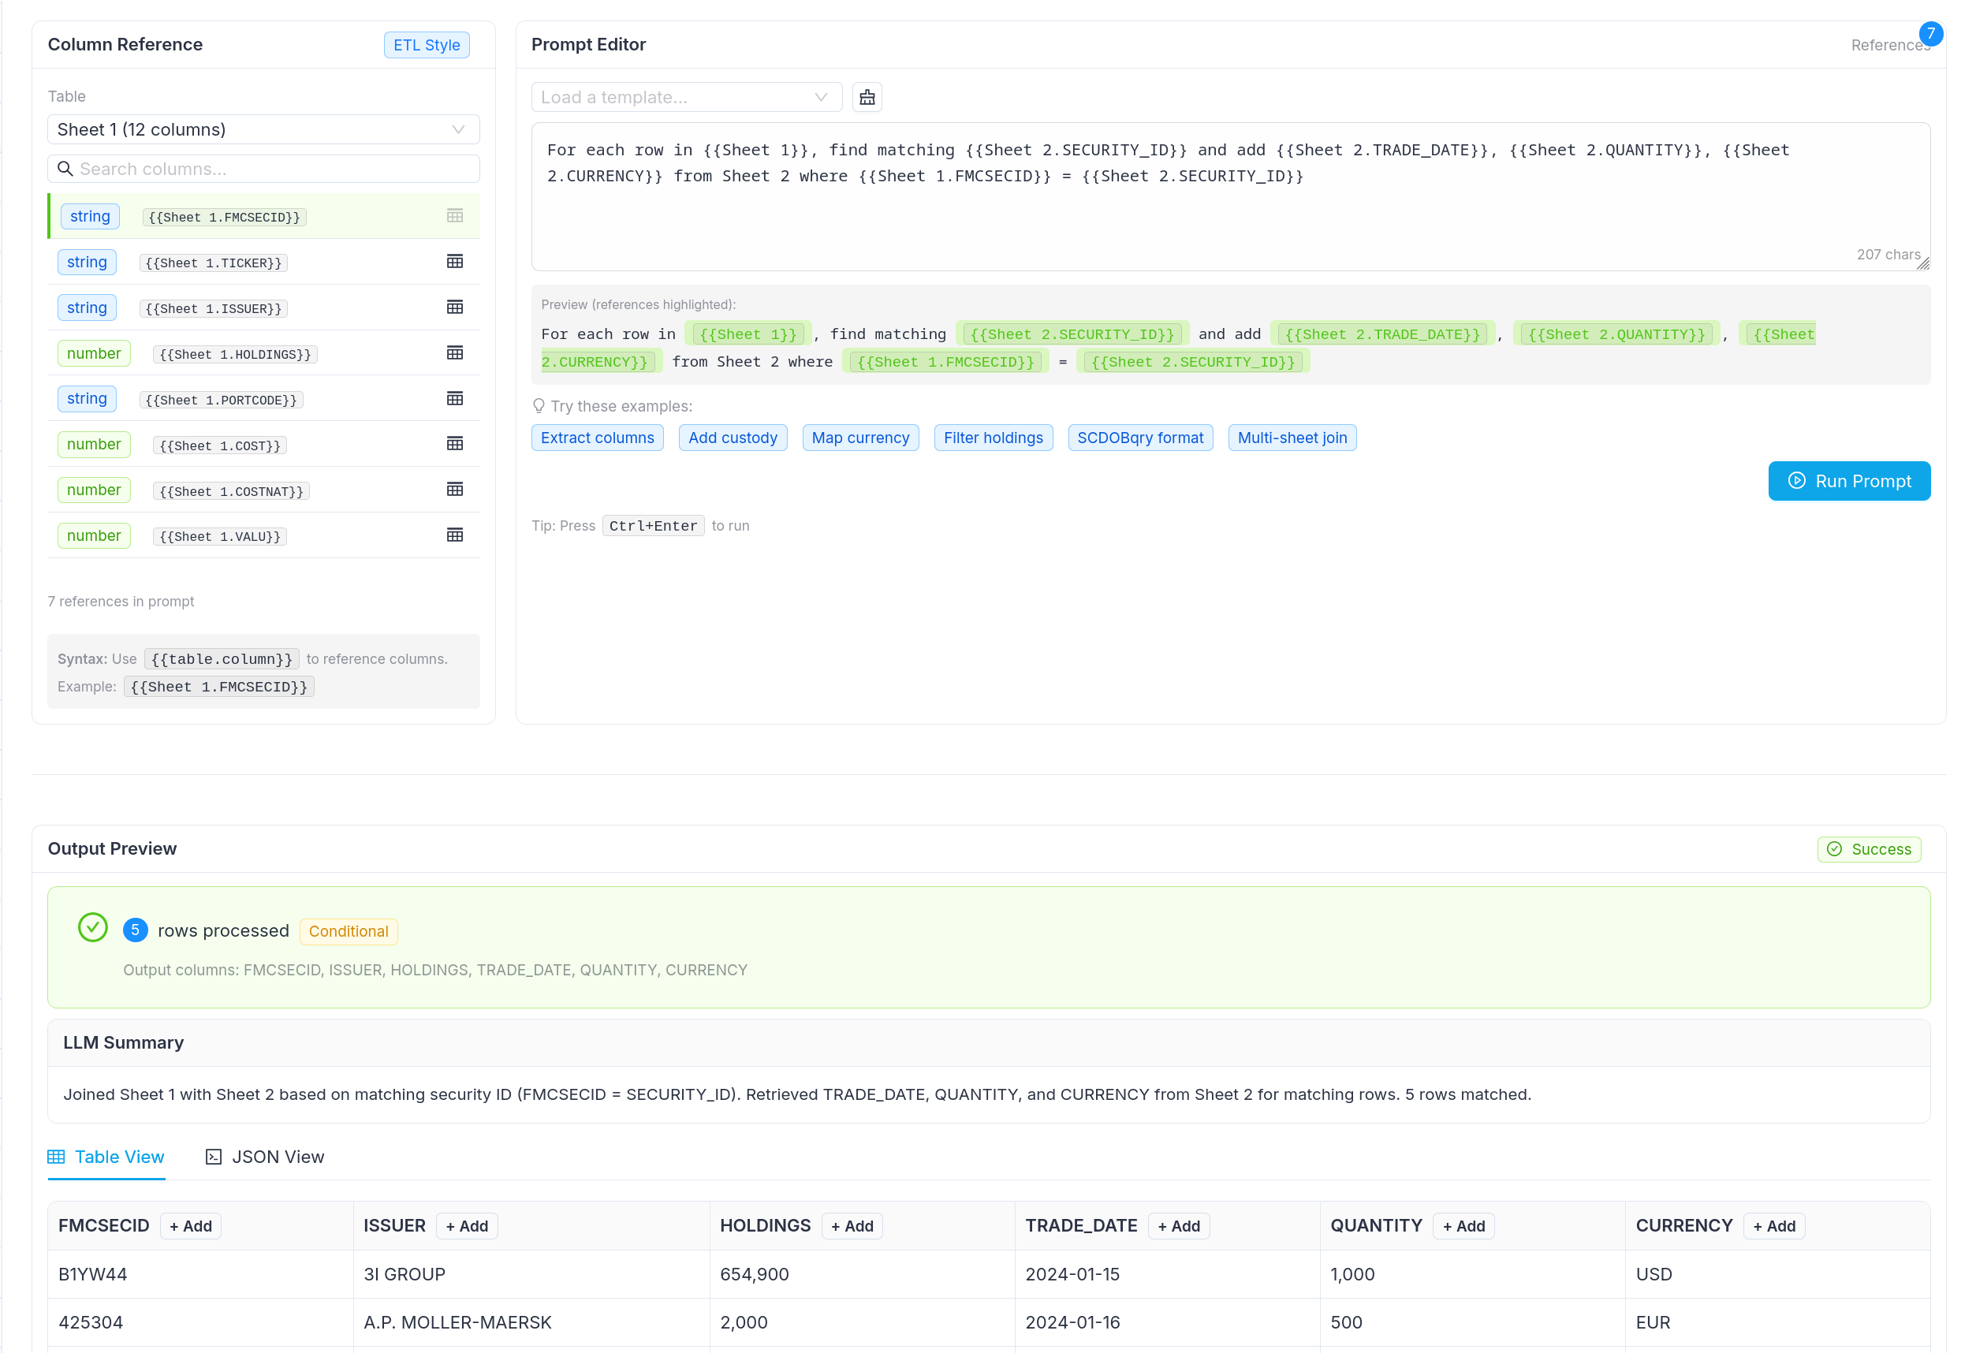This screenshot has width=1976, height=1353.
Task: Click + Add next to HOLDINGS header
Action: 852,1226
